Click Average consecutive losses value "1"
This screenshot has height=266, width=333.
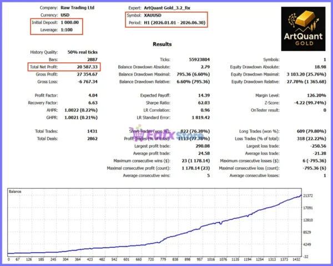click(x=325, y=175)
